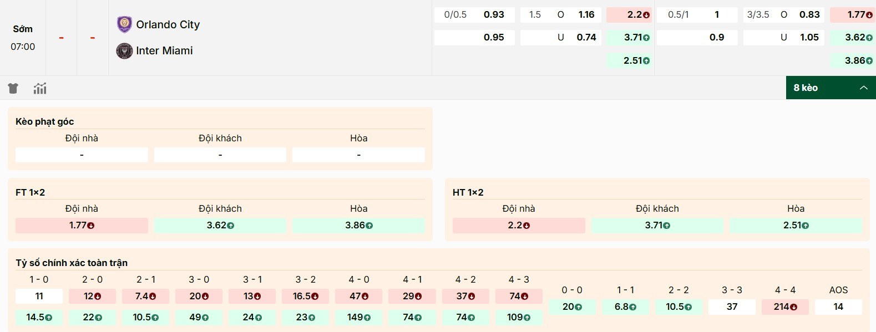Select FT 1×2 Đội khách odds 3.62
Image resolution: width=876 pixels, height=332 pixels.
click(x=220, y=226)
